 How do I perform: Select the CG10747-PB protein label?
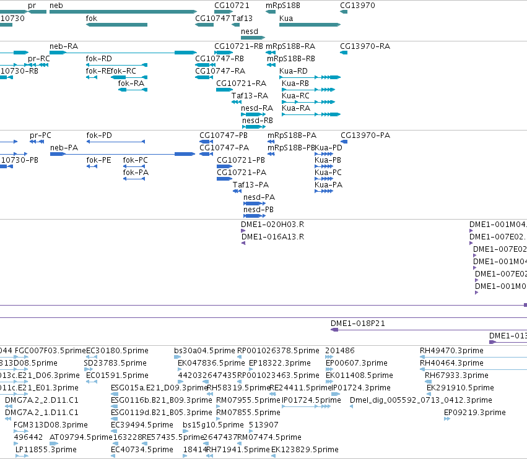[224, 135]
